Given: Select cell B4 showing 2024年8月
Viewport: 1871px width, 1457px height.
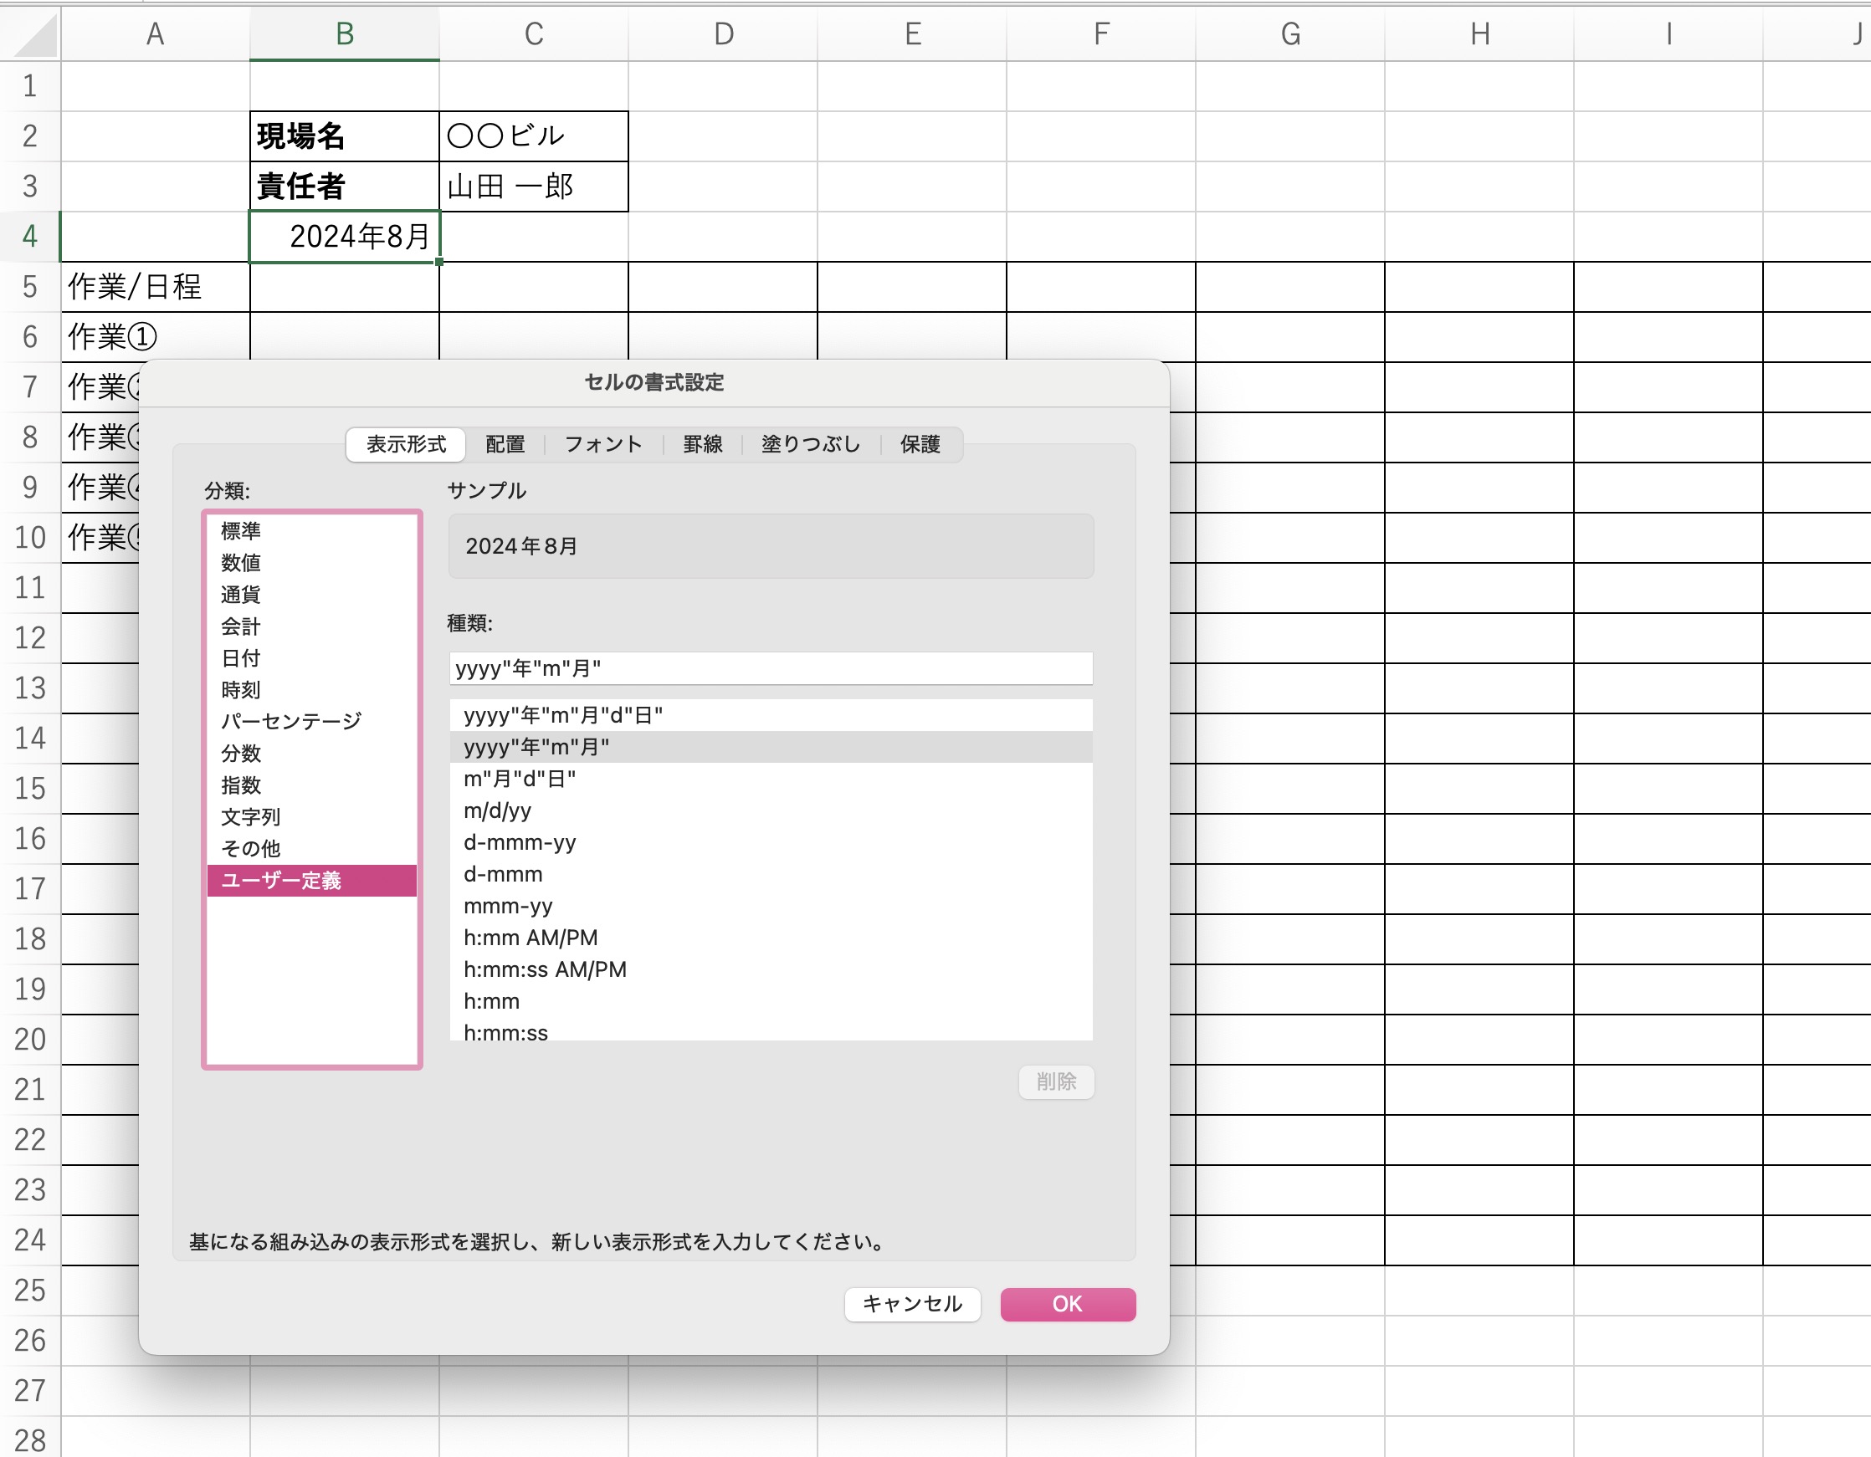Looking at the screenshot, I should tap(345, 237).
